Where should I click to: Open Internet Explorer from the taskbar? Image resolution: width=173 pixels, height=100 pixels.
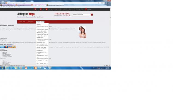(7, 68)
